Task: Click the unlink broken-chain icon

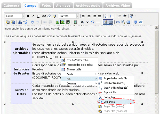Action: [x=50, y=22]
